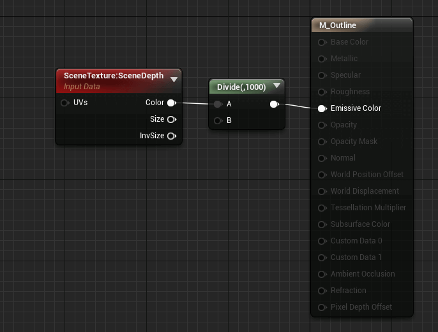Click the Base Color pin on M_Outline
This screenshot has height=332, width=438.
(x=322, y=42)
